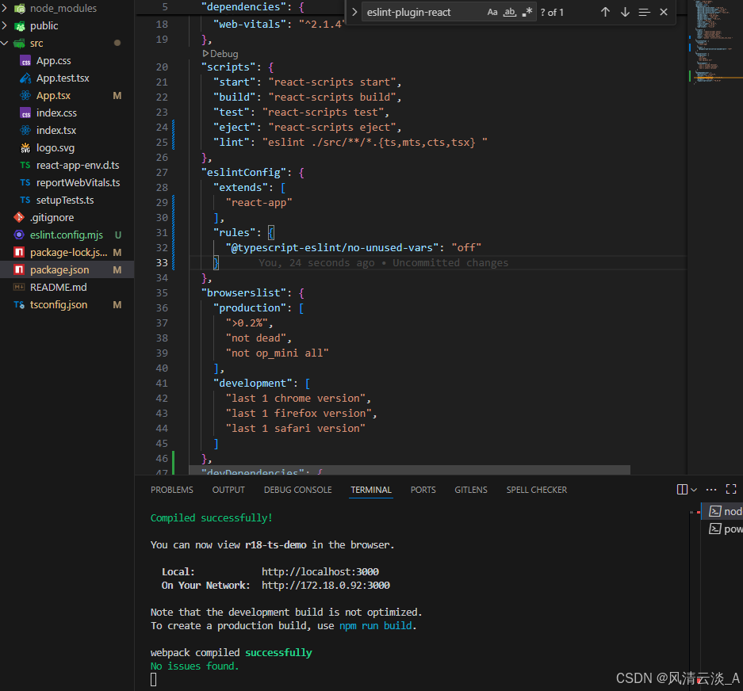Switch to the OUTPUT tab
This screenshot has height=691, width=743.
(228, 490)
